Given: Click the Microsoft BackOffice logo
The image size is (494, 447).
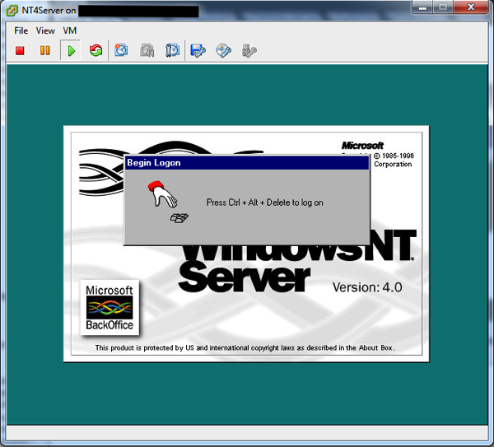Looking at the screenshot, I should pos(110,307).
